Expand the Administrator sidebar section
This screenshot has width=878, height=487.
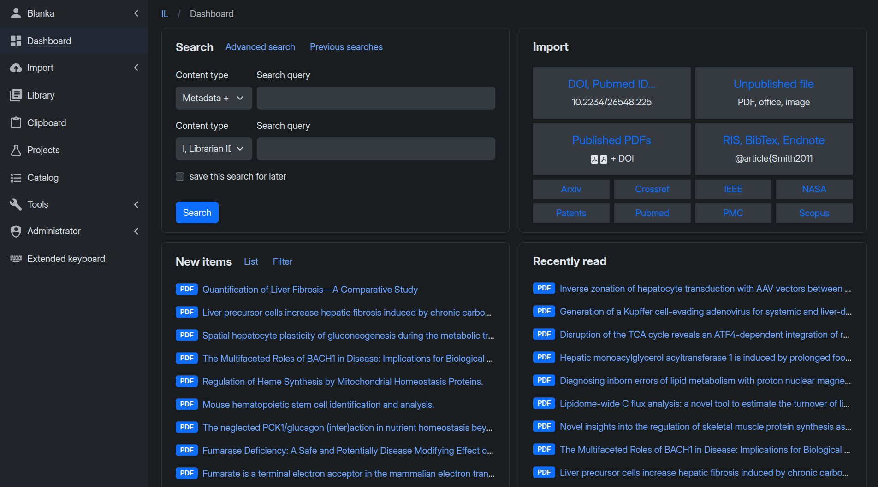(136, 231)
